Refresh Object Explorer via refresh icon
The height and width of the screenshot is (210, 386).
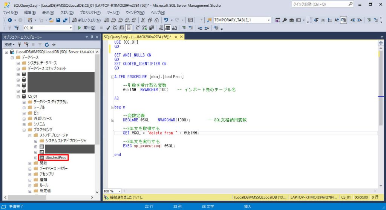47,44
